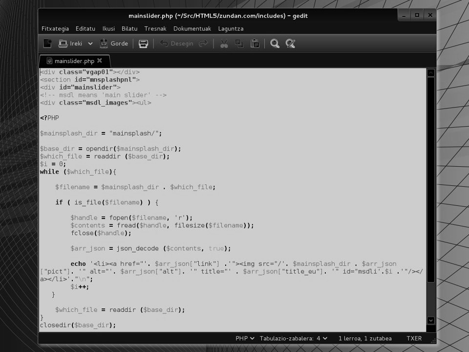Open the find and replace tool
469x352 pixels.
pos(291,44)
